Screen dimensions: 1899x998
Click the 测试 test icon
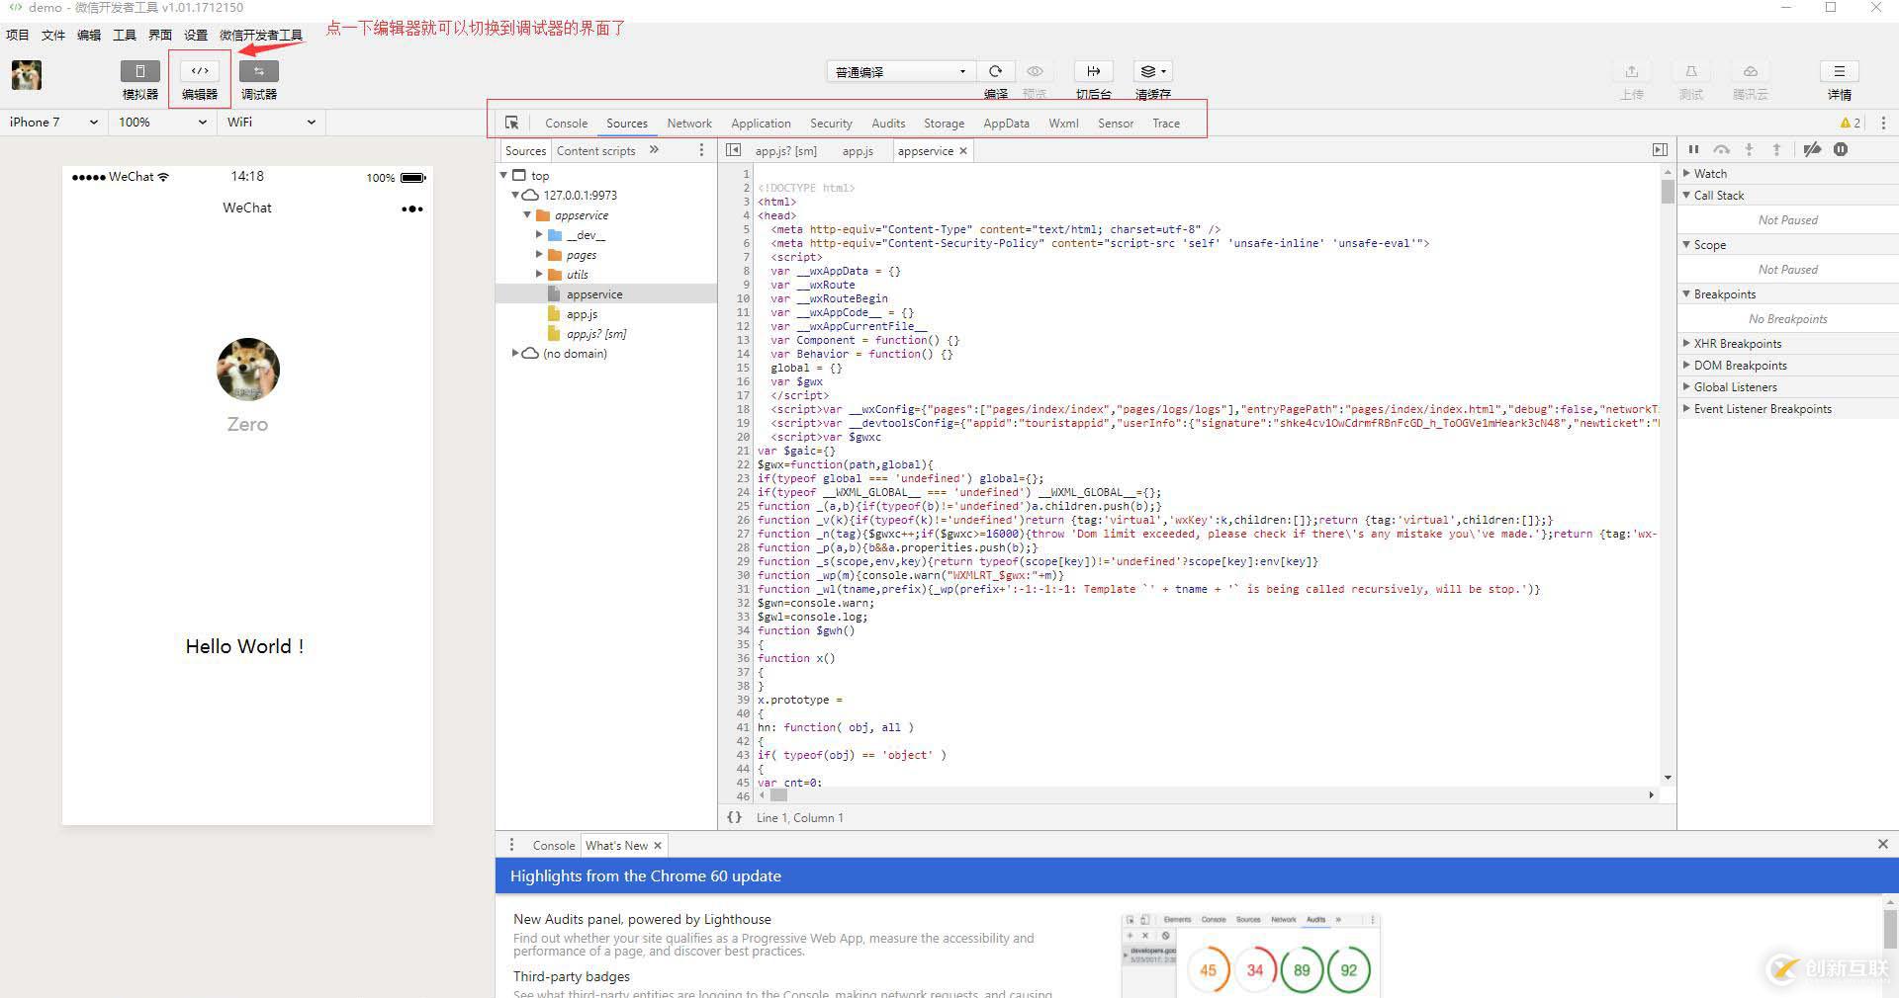click(1691, 71)
